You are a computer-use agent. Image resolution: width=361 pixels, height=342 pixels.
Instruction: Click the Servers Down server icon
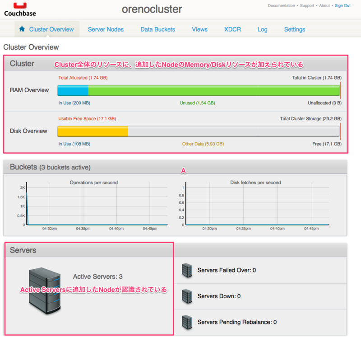pyautogui.click(x=187, y=296)
